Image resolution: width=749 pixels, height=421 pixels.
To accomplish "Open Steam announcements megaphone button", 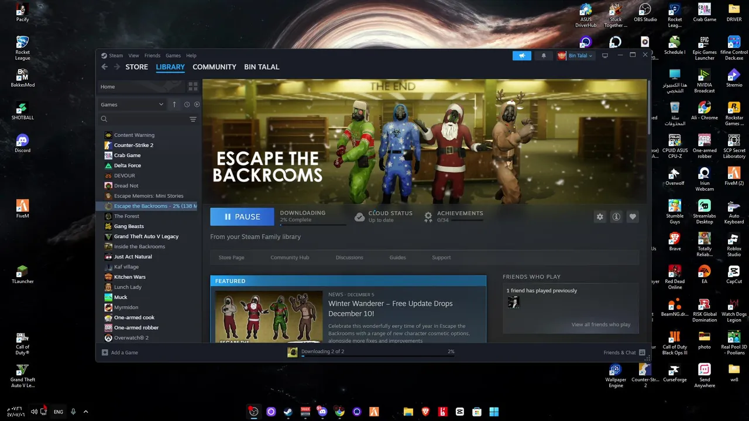I will 522,56.
